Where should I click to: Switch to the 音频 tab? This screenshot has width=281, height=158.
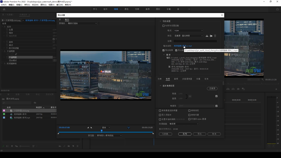(176, 79)
